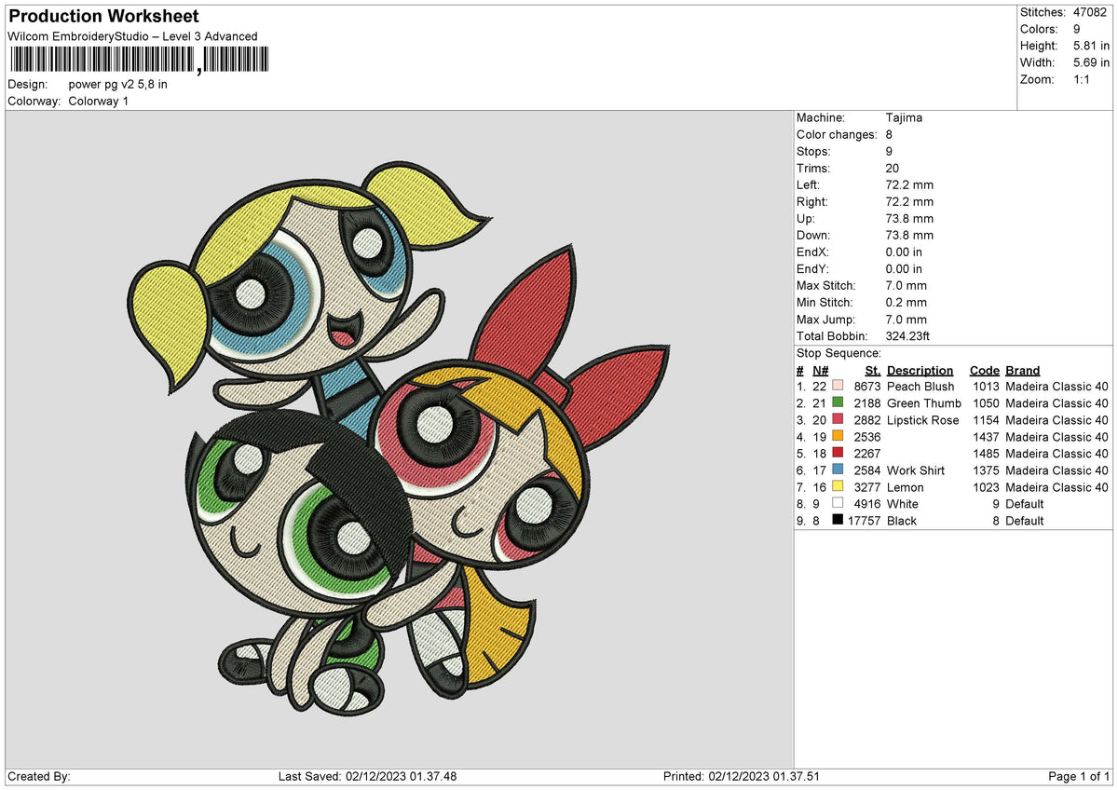Click the 'Code' column header
This screenshot has height=790, width=1118.
(x=984, y=370)
